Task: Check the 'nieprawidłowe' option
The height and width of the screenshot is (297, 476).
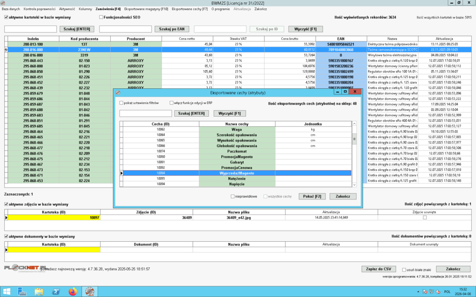Action: pos(233,196)
